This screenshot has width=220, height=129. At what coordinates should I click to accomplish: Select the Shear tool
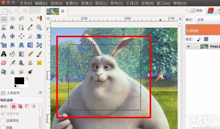(x=12, y=45)
